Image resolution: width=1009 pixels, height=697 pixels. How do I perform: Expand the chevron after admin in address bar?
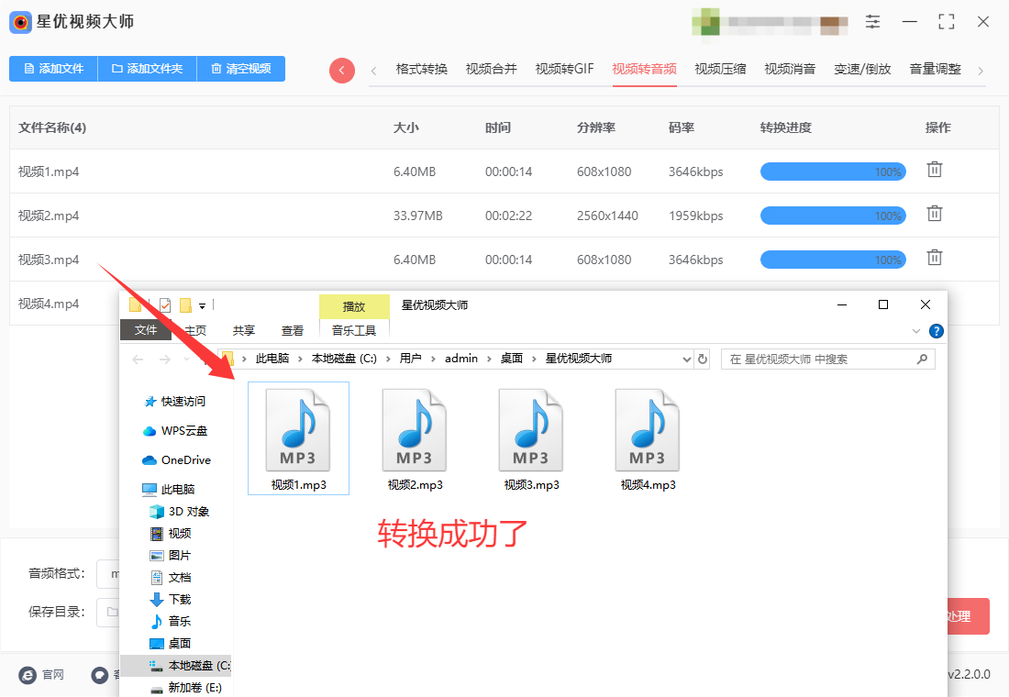click(489, 360)
